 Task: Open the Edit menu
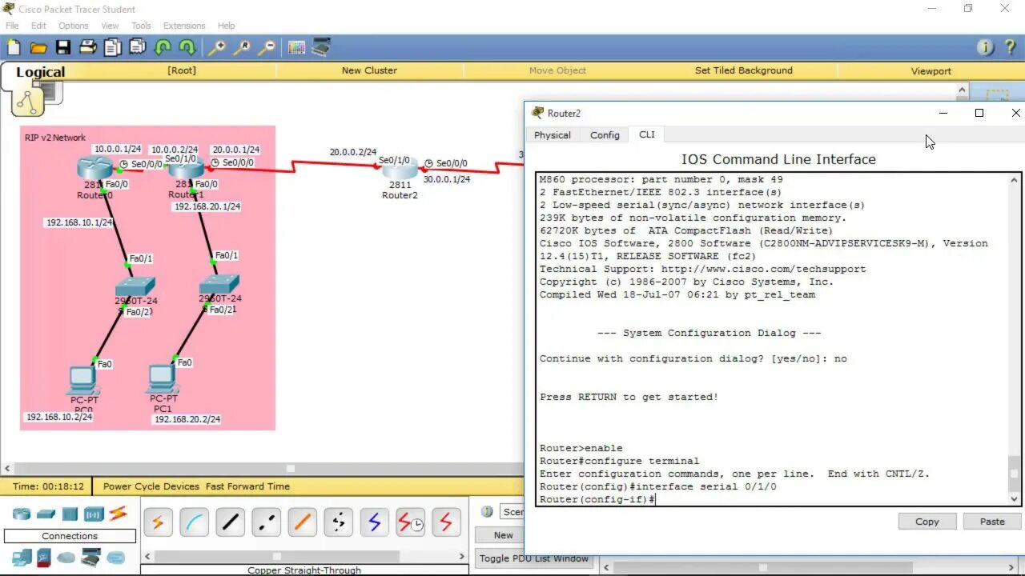[38, 26]
